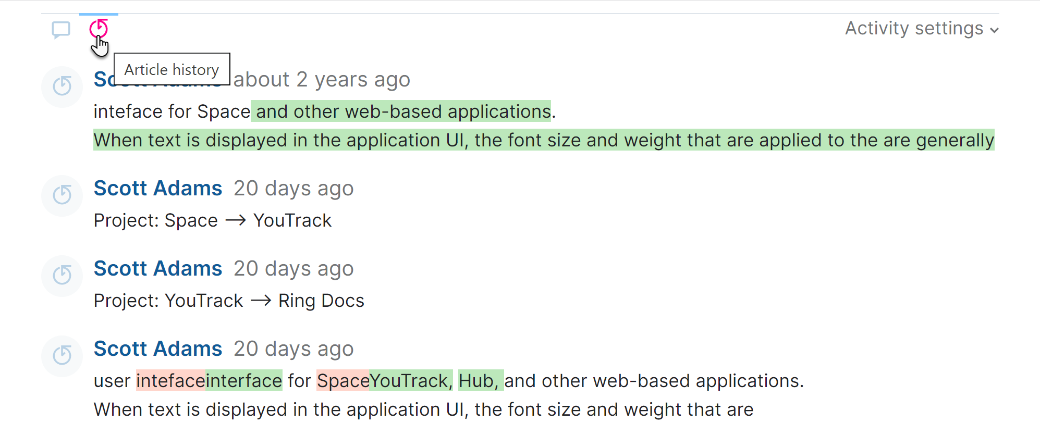The height and width of the screenshot is (435, 1040).
Task: Open Scott Adams profile on Ring Docs entry
Action: click(x=158, y=268)
